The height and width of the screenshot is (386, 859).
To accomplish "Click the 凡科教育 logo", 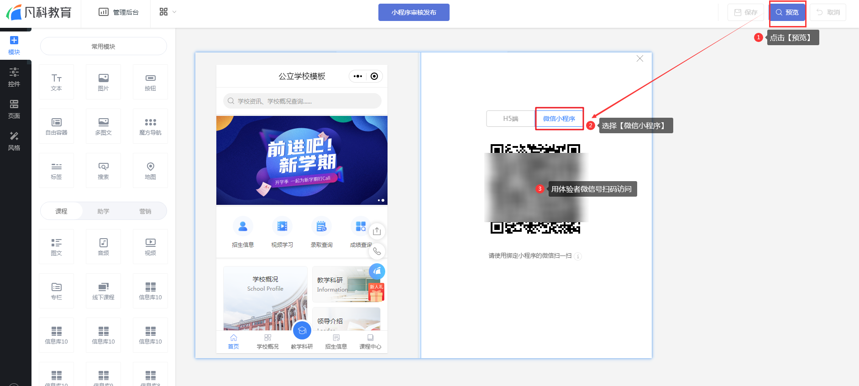I will [39, 12].
